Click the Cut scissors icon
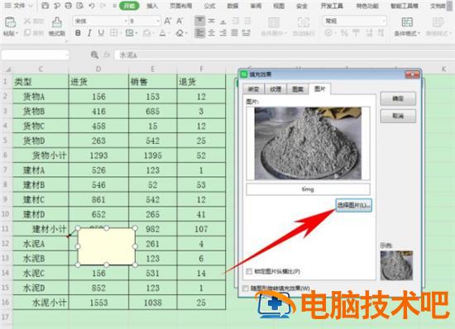This screenshot has height=329, width=455. (x=27, y=21)
